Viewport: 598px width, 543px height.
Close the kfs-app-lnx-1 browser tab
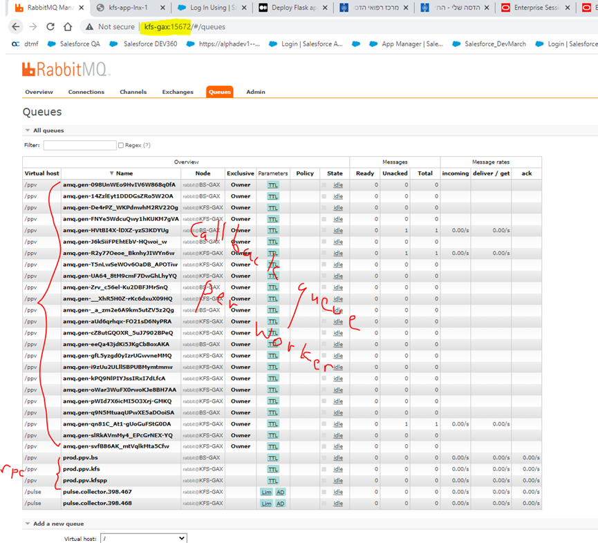[162, 8]
